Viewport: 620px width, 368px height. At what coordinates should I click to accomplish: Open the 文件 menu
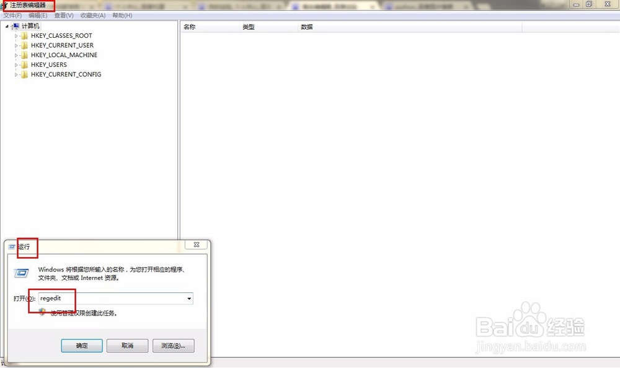click(x=12, y=15)
